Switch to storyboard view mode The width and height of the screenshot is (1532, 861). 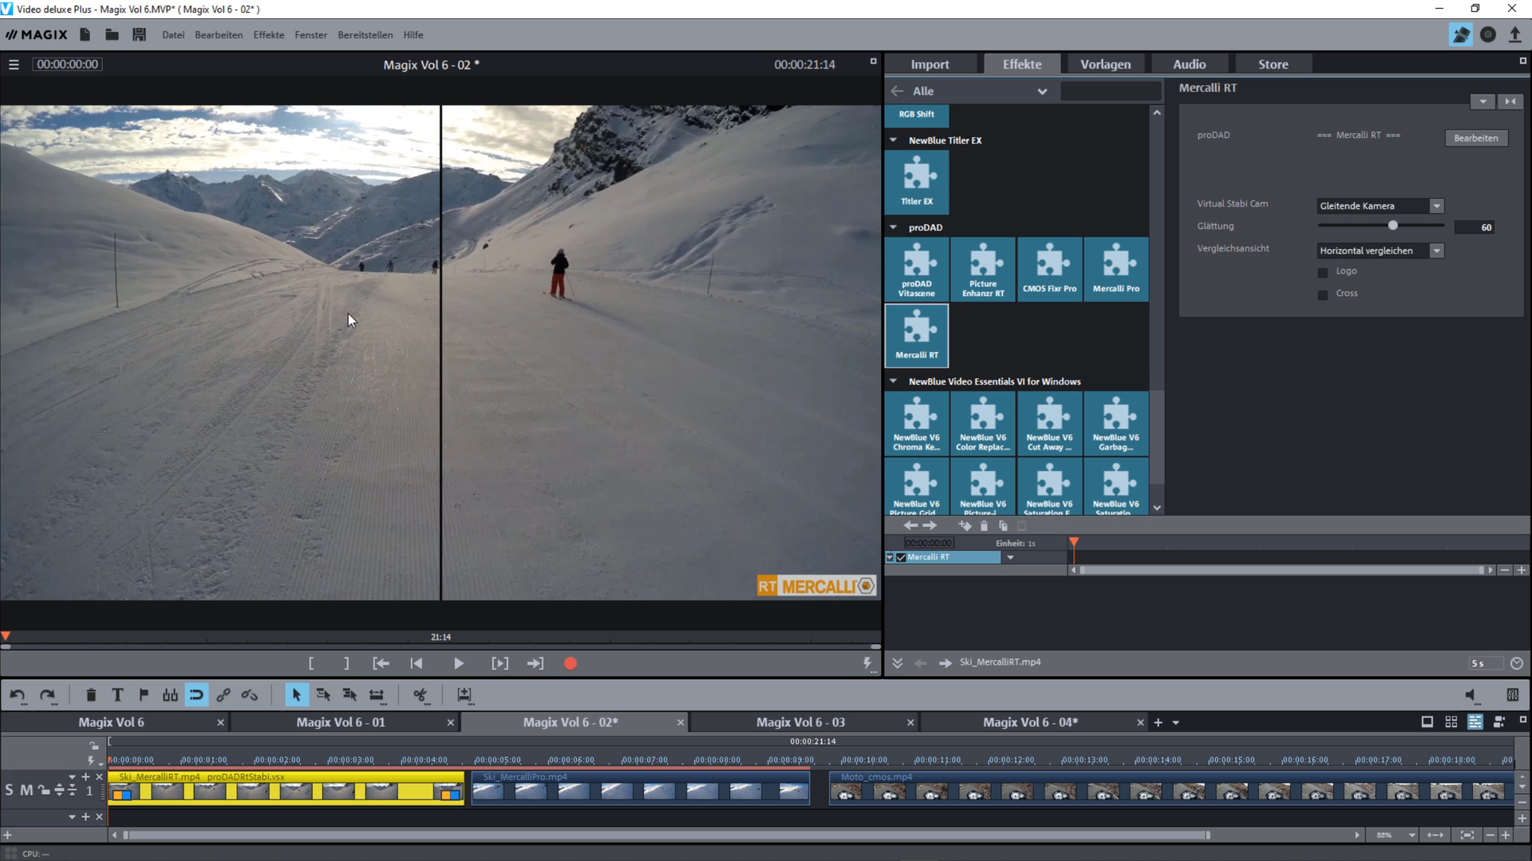tap(1427, 722)
